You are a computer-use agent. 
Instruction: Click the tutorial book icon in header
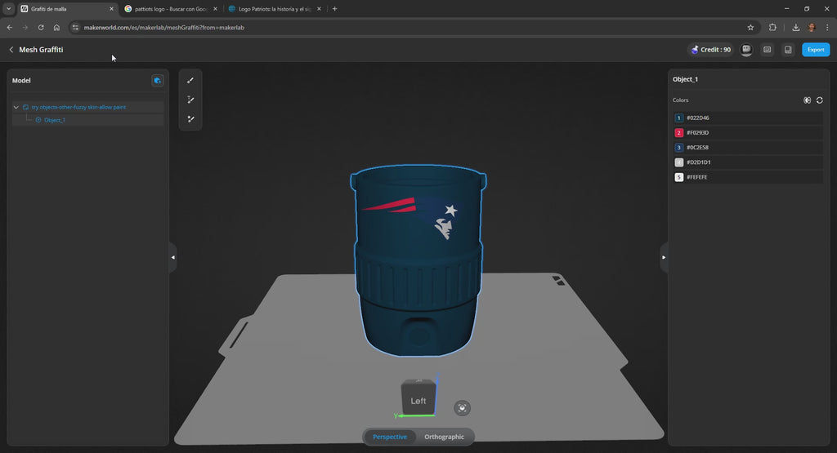coord(788,50)
